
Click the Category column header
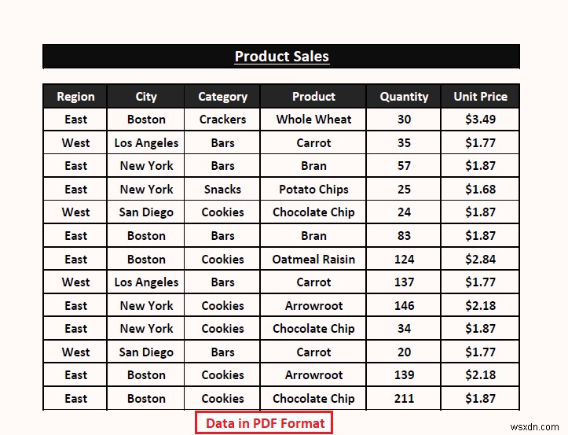tap(222, 97)
